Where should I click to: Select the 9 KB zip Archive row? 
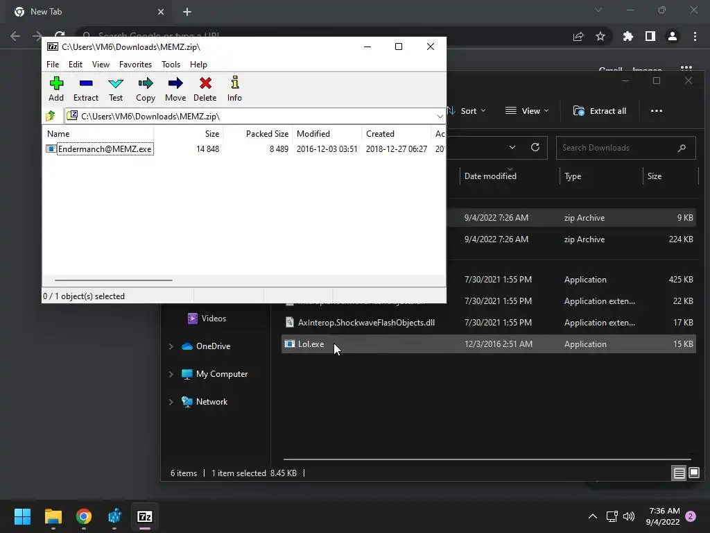coord(572,218)
